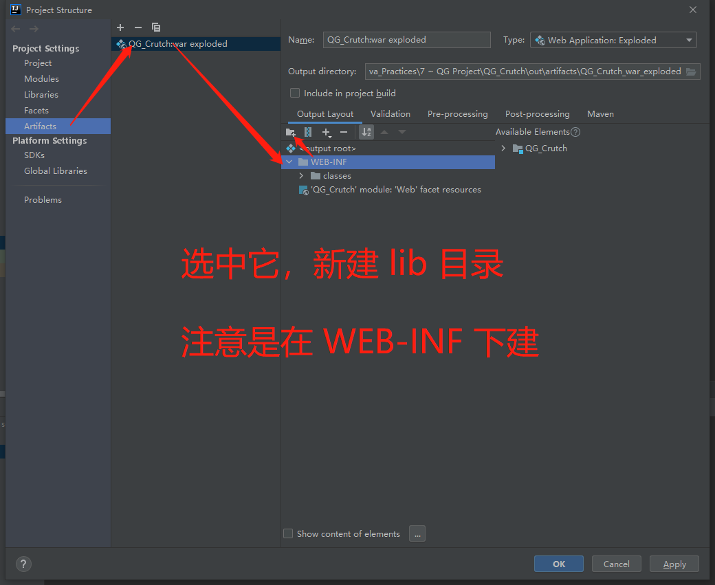Viewport: 715px width, 585px height.
Task: Open help with question mark button
Action: [23, 564]
